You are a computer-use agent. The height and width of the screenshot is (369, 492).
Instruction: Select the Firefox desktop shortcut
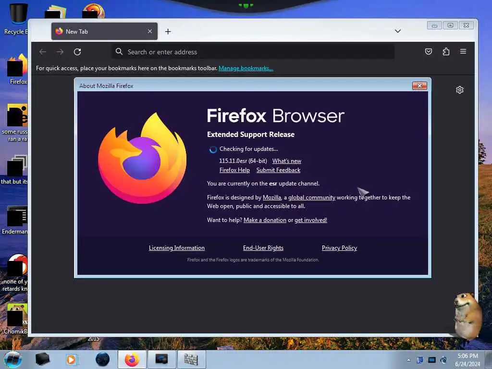(18, 69)
